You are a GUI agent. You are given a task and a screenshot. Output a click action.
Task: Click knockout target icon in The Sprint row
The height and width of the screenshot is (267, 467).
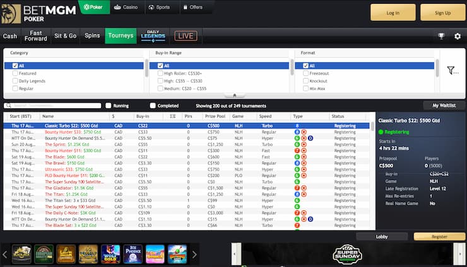tap(304, 144)
